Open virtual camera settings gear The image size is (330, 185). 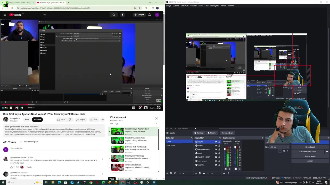point(327,152)
